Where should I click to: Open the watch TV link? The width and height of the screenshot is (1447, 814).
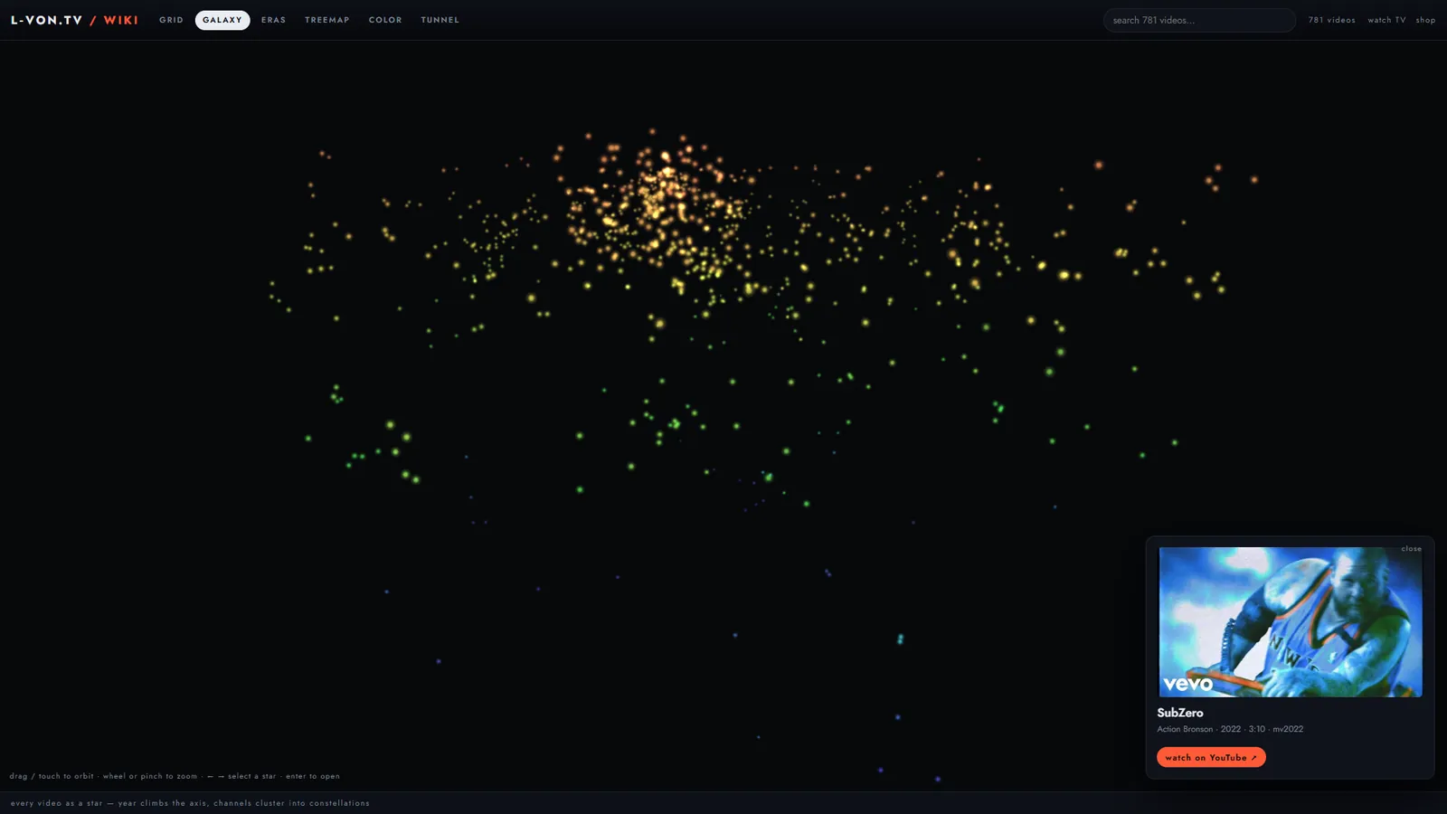(x=1386, y=20)
